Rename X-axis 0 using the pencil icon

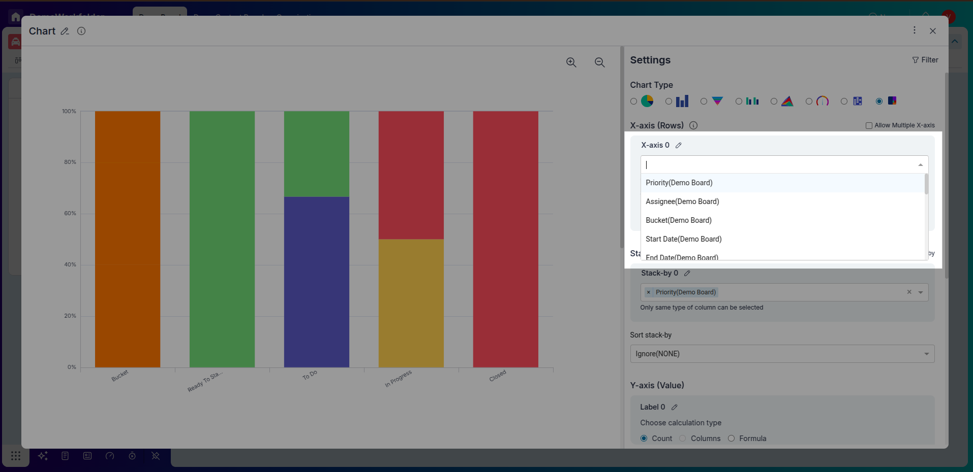[x=678, y=145]
